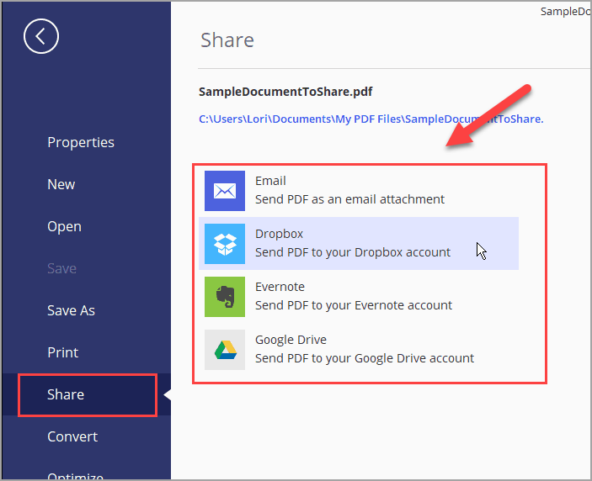592x481 pixels.
Task: Click the back arrow circle icon
Action: tap(40, 36)
